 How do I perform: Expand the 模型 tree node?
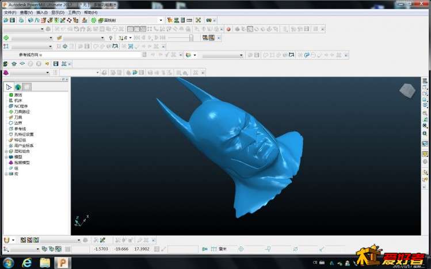tap(6, 157)
